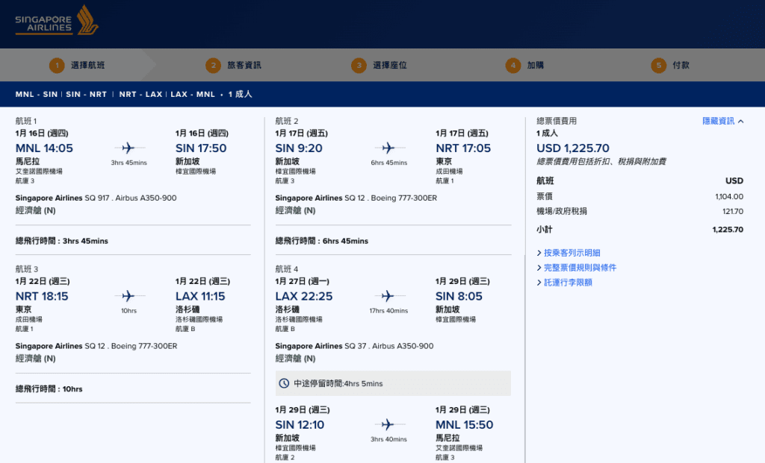765x463 pixels.
Task: Click departure time SIN 12:10
Action: [300, 424]
